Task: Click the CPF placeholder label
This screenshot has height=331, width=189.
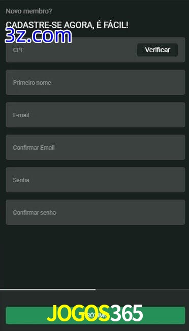Action: 18,50
